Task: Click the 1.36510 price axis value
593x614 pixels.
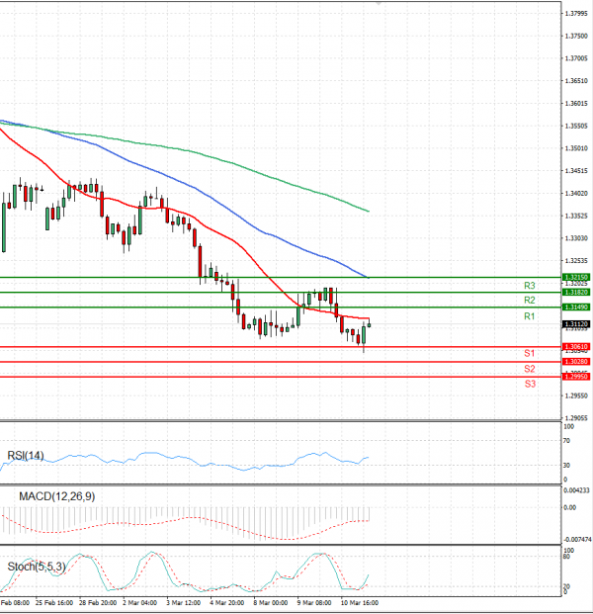Action: point(576,81)
